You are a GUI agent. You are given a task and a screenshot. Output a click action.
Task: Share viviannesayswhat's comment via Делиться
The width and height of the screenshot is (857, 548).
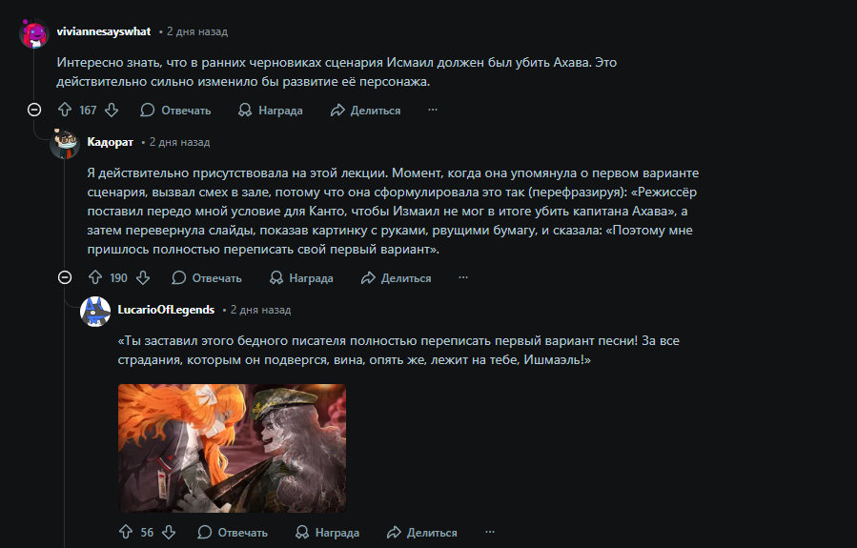(x=365, y=111)
